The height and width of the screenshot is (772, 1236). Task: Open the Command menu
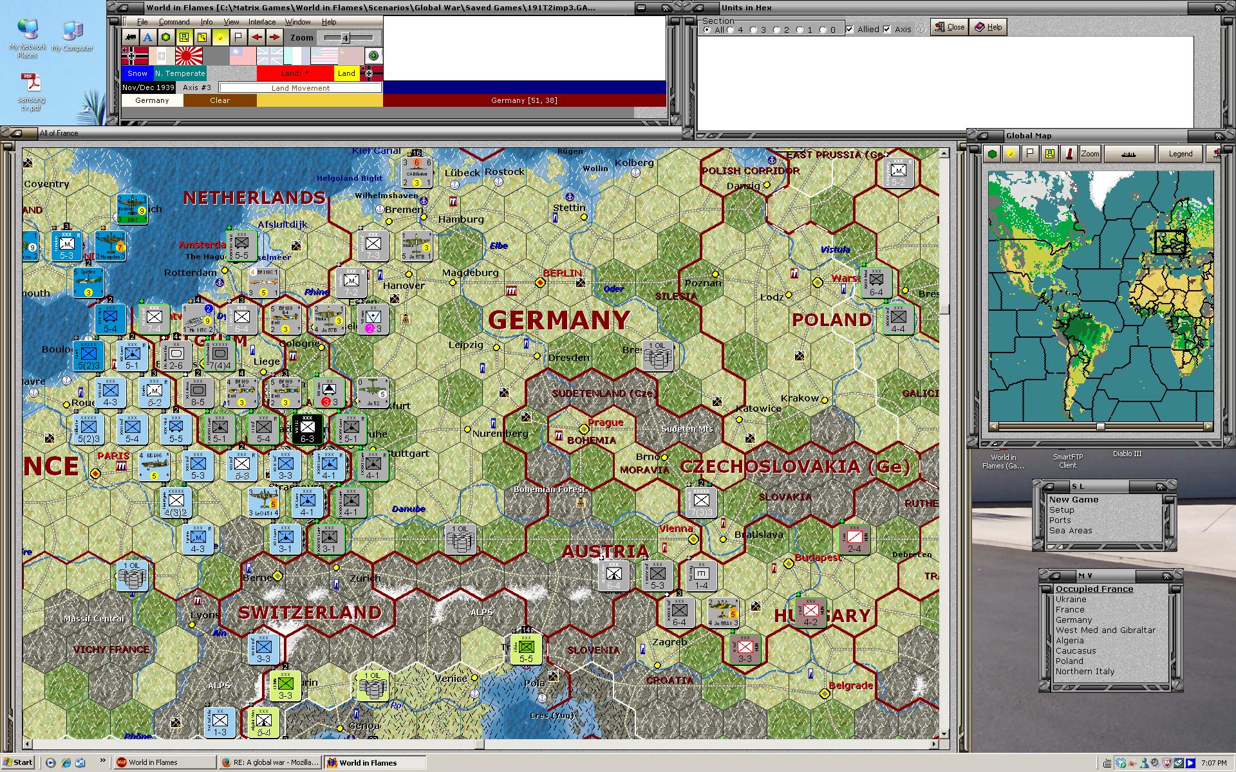click(174, 22)
